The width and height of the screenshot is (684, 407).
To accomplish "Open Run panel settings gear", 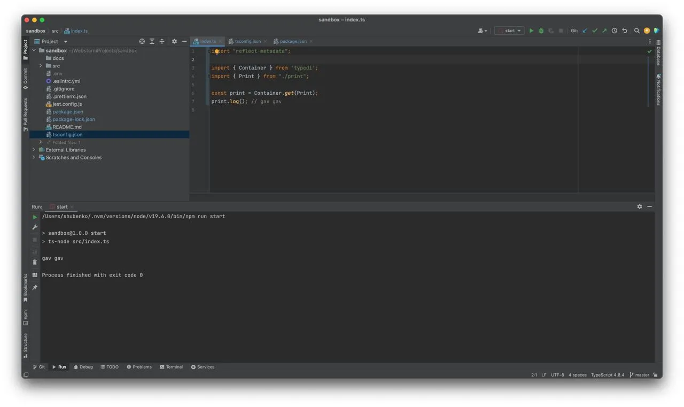I will click(x=640, y=206).
